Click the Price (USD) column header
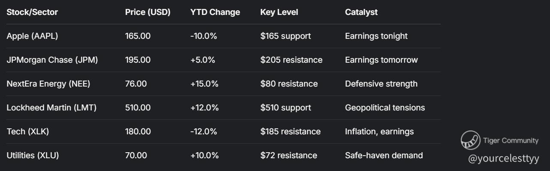 click(x=147, y=12)
